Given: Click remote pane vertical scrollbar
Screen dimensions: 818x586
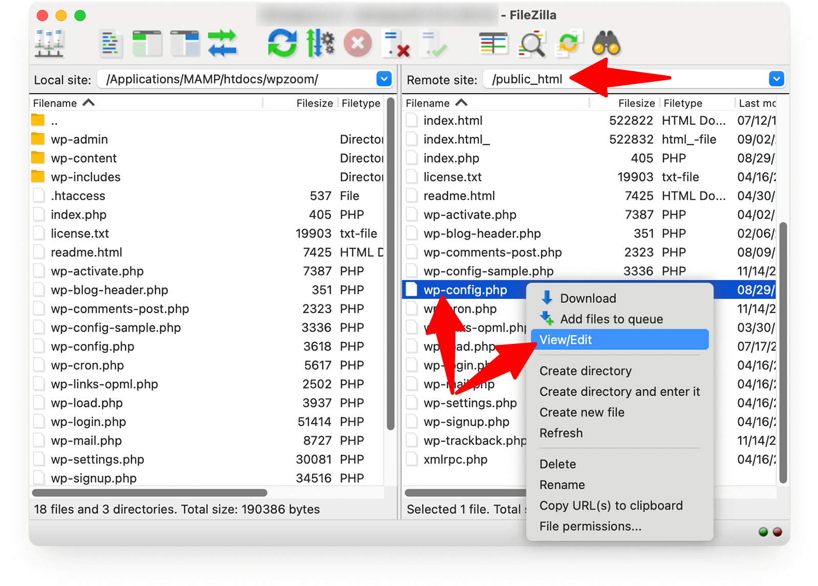Looking at the screenshot, I should point(783,353).
